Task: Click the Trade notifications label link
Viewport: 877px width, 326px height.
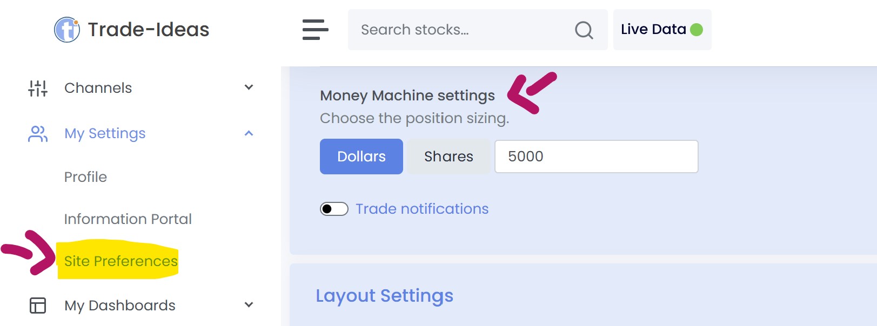Action: [421, 209]
